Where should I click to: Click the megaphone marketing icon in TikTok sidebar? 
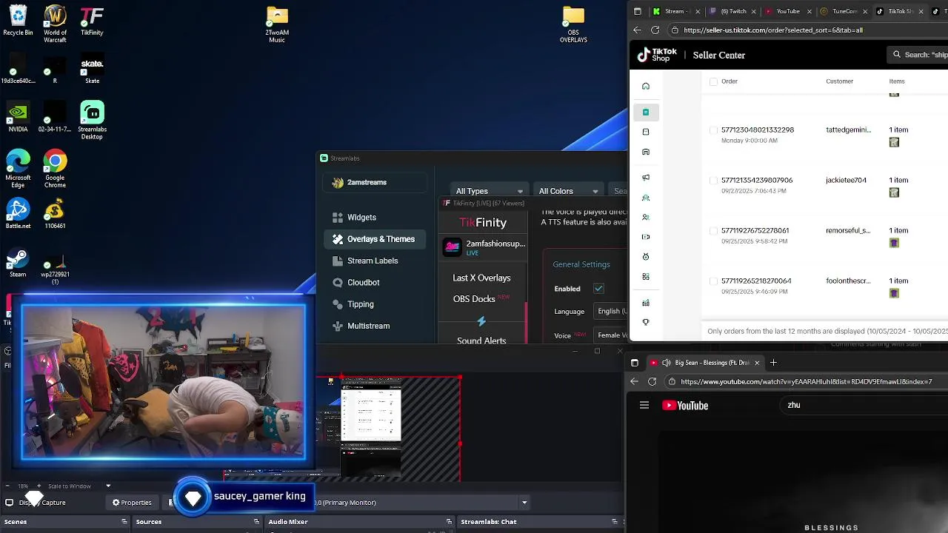tap(646, 177)
